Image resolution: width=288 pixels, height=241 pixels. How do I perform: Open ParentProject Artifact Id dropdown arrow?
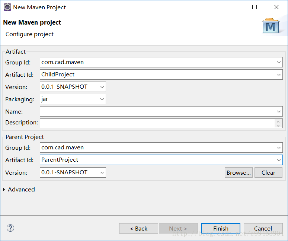[279, 160]
